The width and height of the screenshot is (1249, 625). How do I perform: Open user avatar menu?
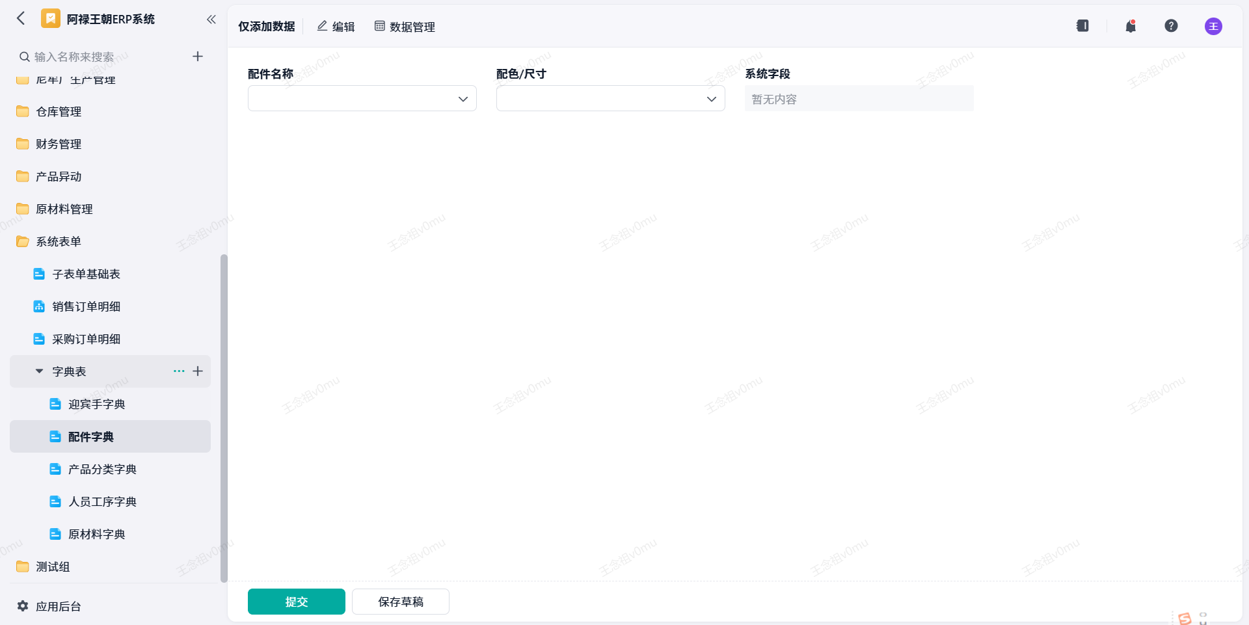coord(1213,26)
